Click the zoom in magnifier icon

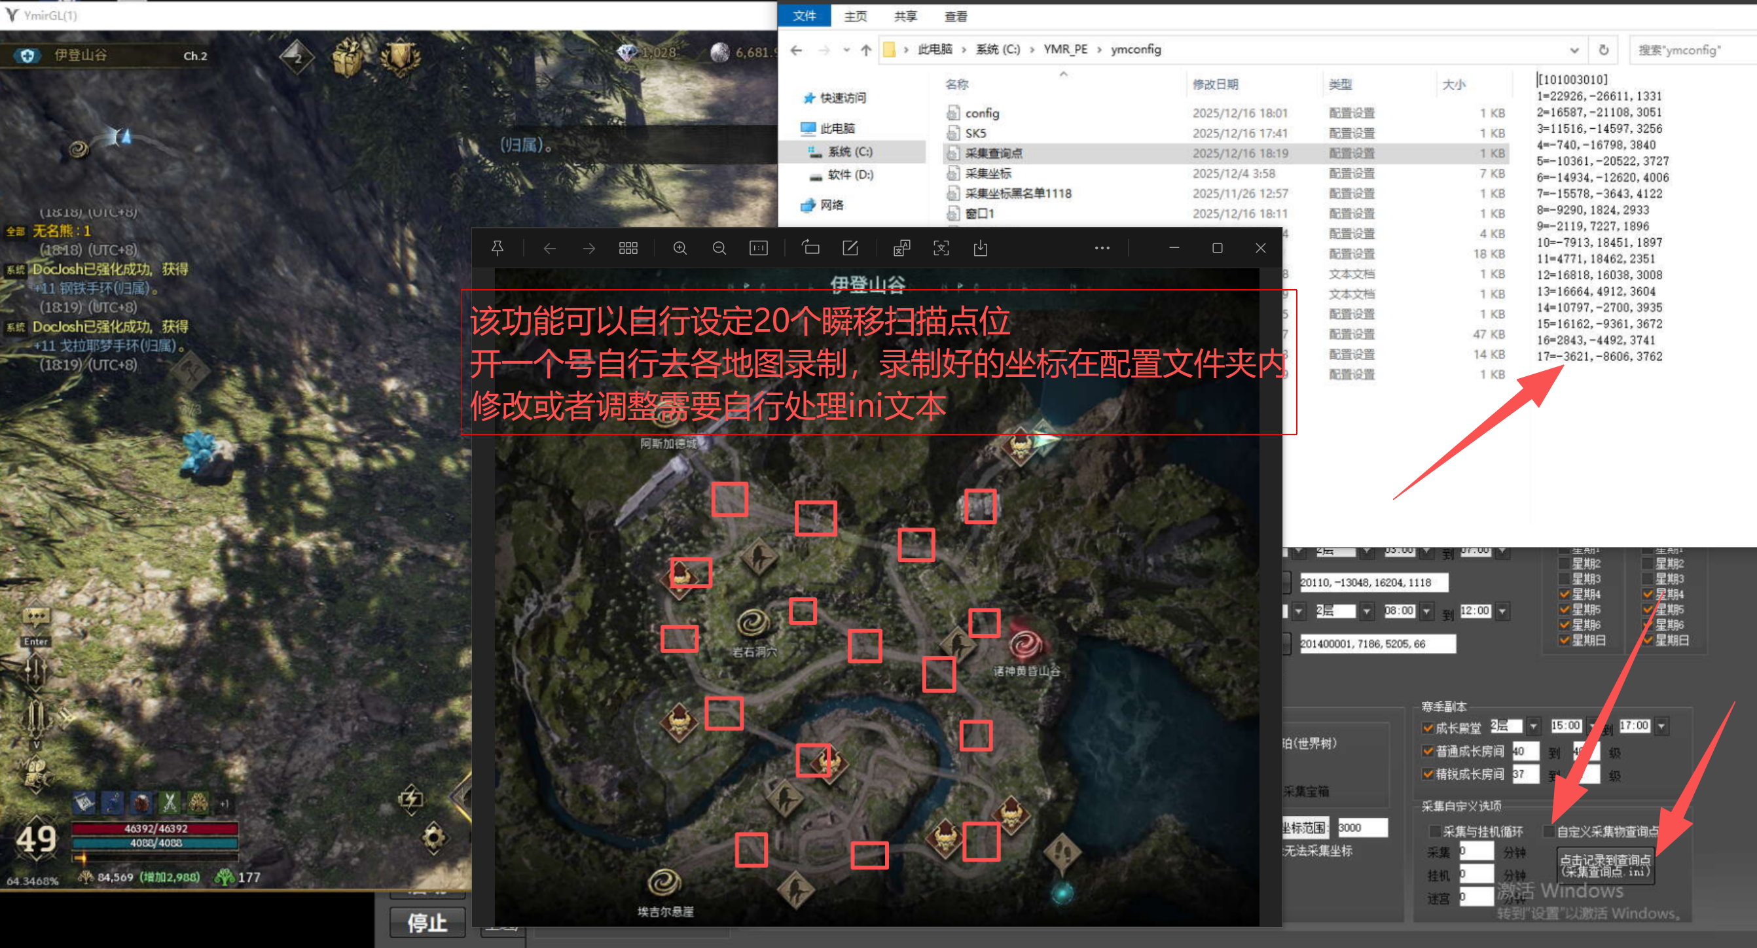tap(679, 248)
